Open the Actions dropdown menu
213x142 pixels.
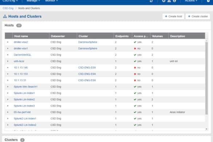pyautogui.click(x=191, y=1)
